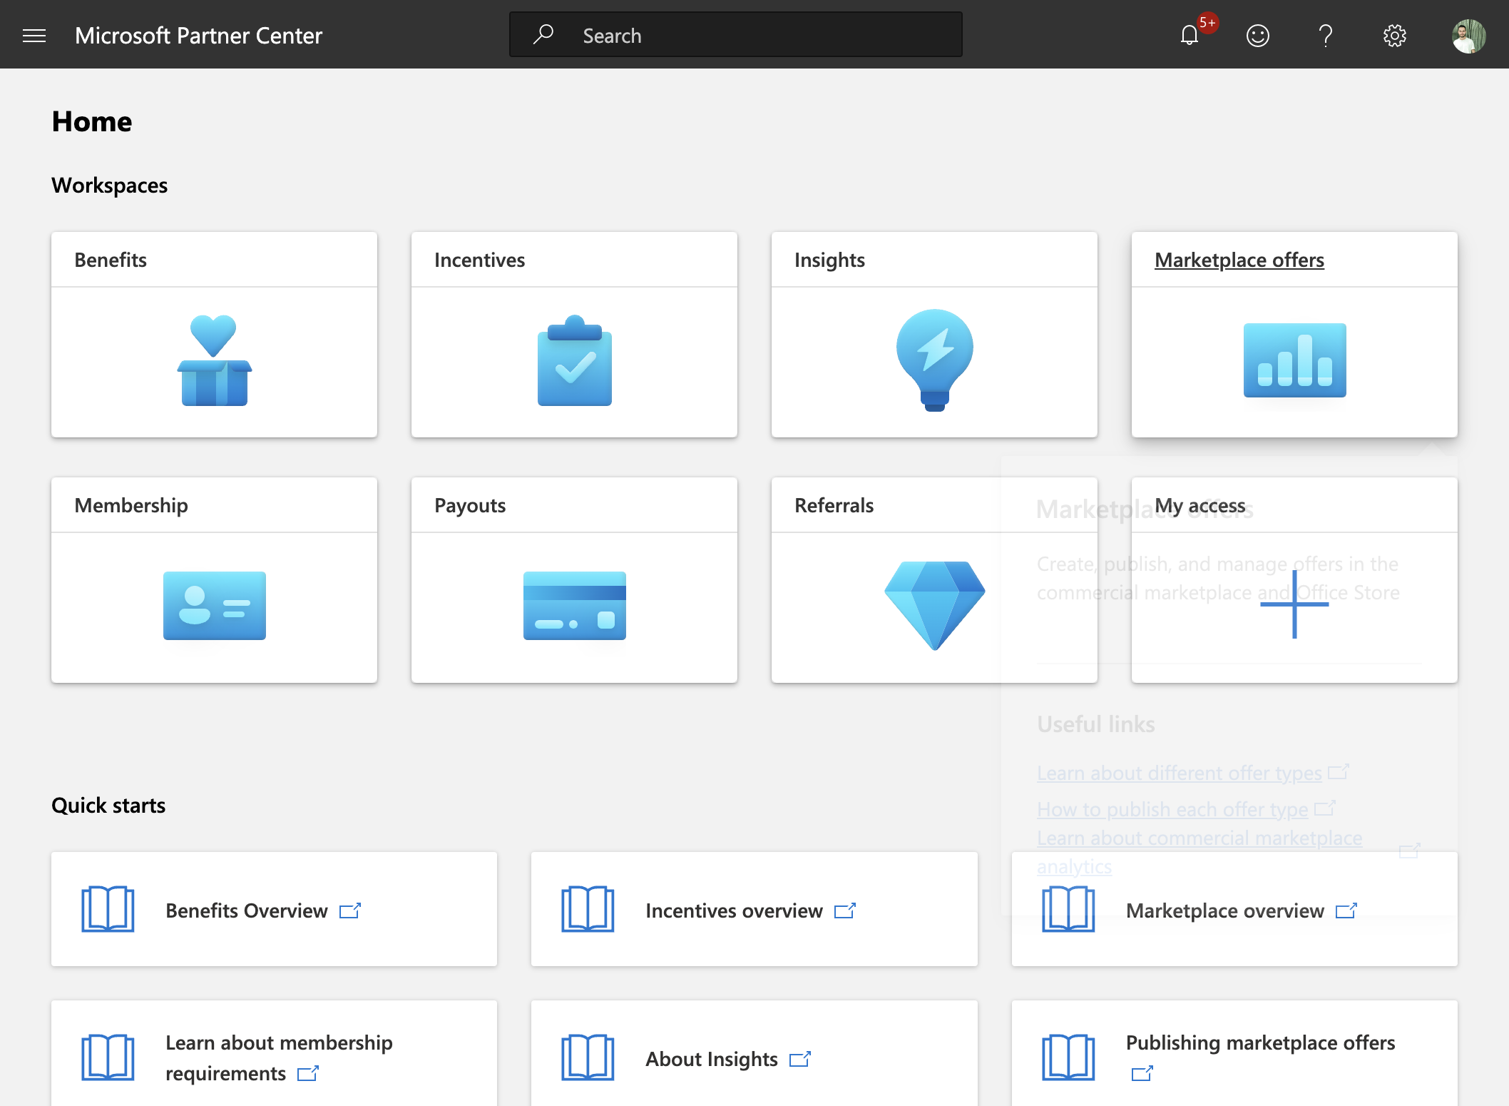Viewport: 1509px width, 1106px height.
Task: Click the Membership ID card icon
Action: (x=214, y=606)
